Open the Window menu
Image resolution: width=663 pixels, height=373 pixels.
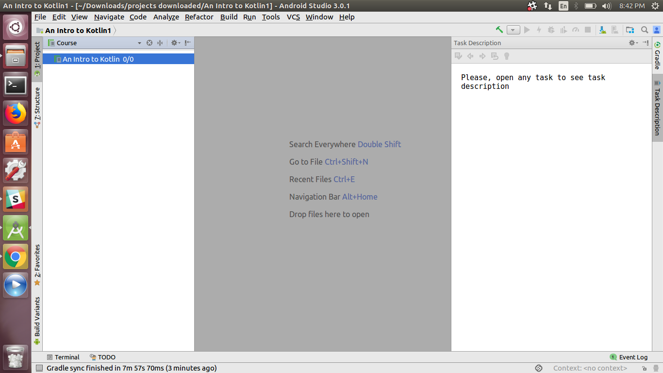coord(319,17)
